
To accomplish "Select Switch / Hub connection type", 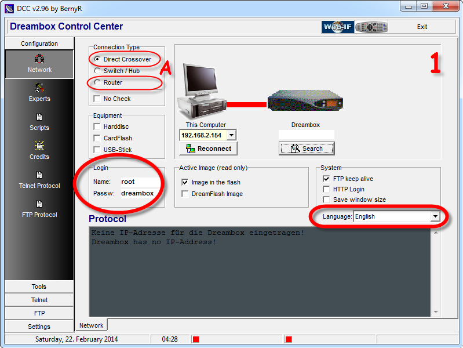I will [97, 71].
